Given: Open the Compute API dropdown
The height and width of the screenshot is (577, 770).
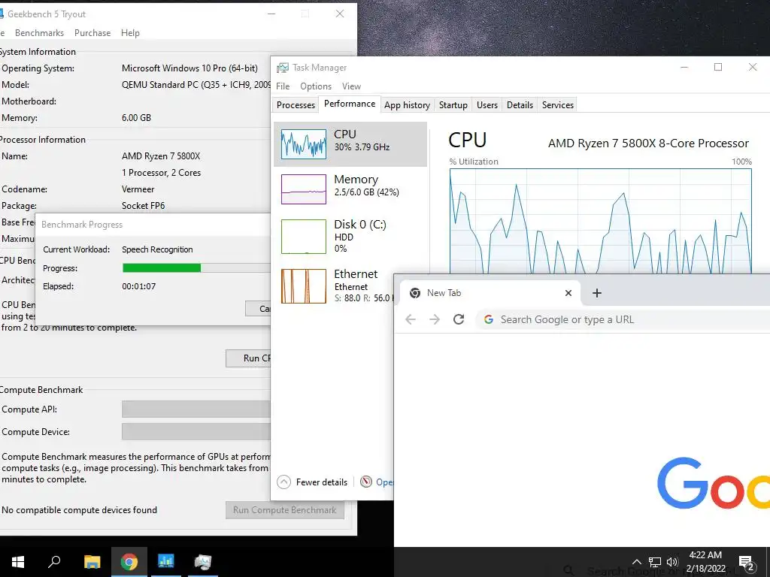Looking at the screenshot, I should click(196, 409).
